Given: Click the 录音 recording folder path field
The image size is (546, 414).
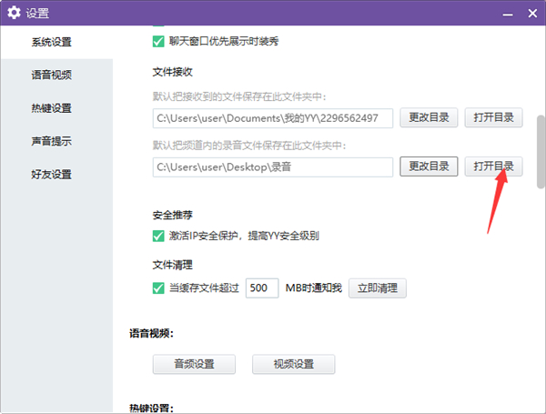Looking at the screenshot, I should [x=272, y=167].
